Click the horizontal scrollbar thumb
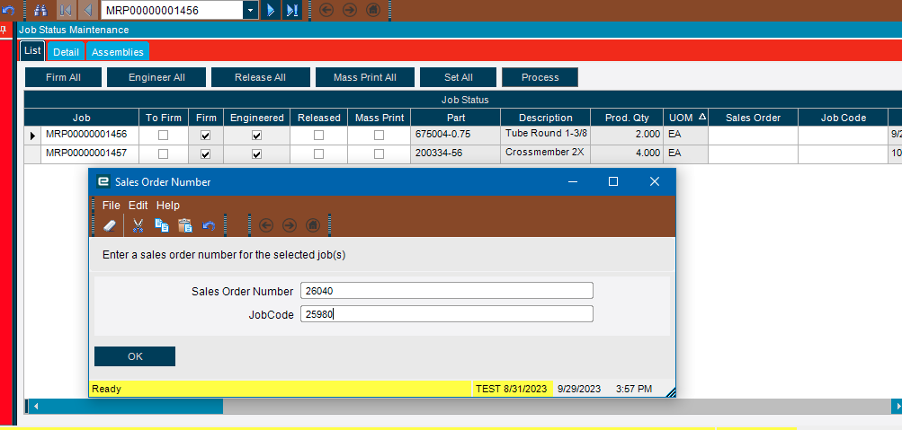Image resolution: width=902 pixels, height=430 pixels. pos(133,407)
